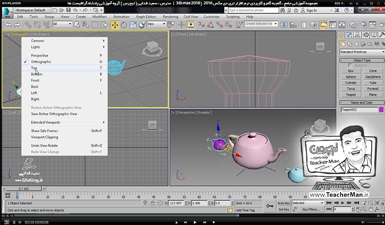This screenshot has width=385, height=225.
Task: Click the 0 / 100 time slider
Action: [x=24, y=188]
